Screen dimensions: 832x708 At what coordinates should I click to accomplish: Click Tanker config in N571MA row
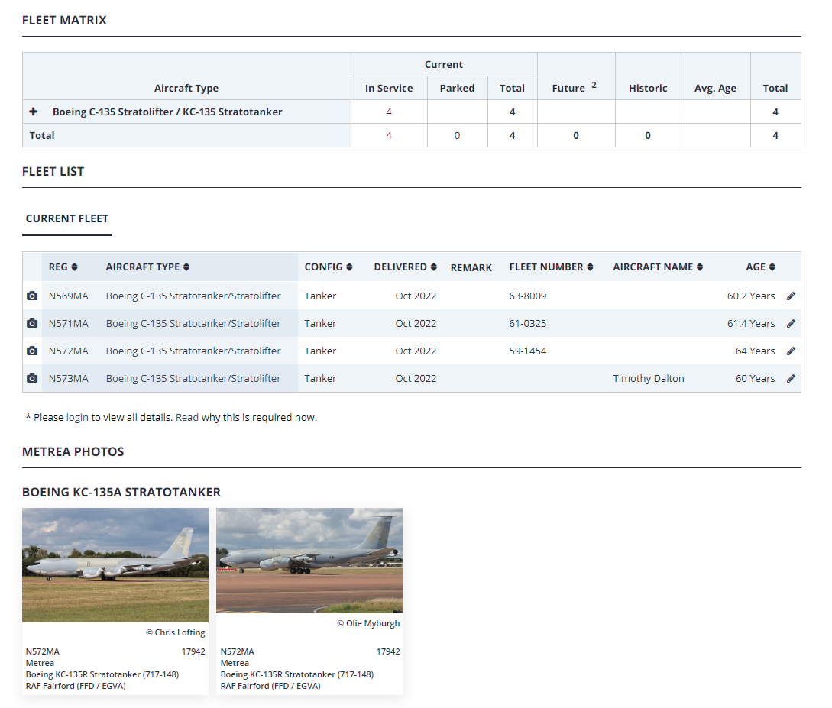pyautogui.click(x=320, y=324)
